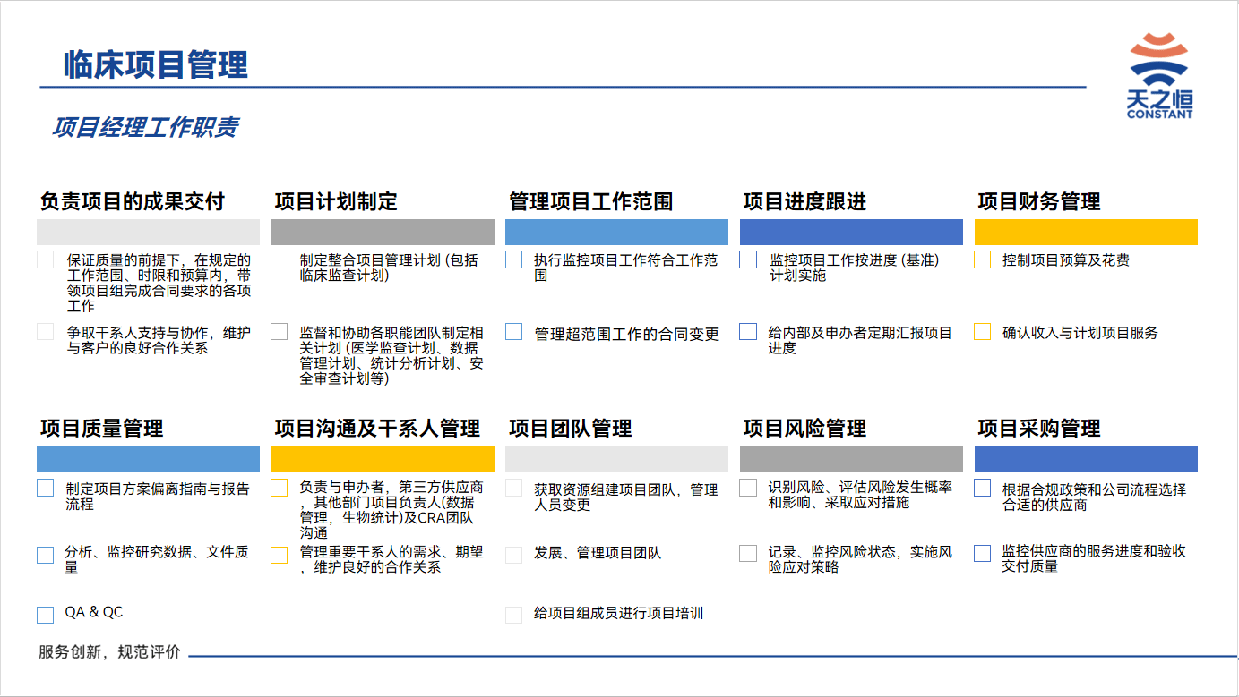Toggle checkbox next to 管理超范围工作的合同变更
The height and width of the screenshot is (697, 1239).
[x=513, y=332]
